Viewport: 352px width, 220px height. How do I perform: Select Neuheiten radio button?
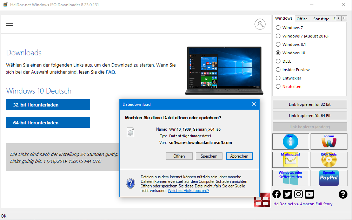[x=278, y=87]
